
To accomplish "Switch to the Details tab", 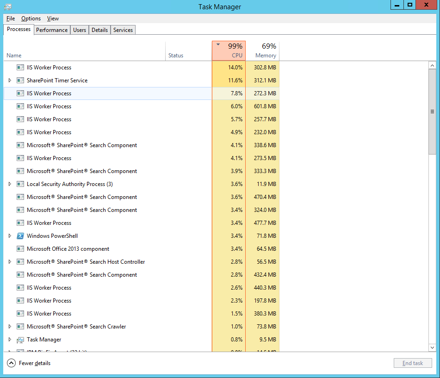I will pos(99,30).
